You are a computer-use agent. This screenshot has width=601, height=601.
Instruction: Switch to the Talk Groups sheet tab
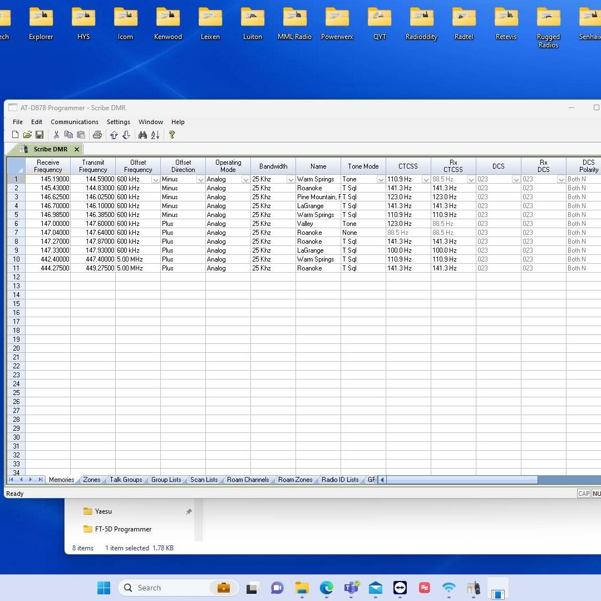(x=126, y=480)
